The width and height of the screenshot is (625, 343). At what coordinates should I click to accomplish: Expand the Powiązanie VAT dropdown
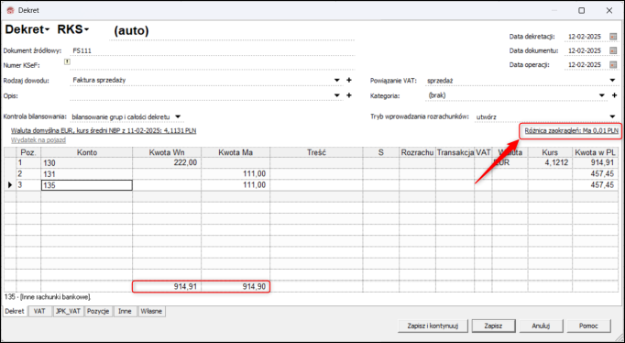pyautogui.click(x=613, y=81)
